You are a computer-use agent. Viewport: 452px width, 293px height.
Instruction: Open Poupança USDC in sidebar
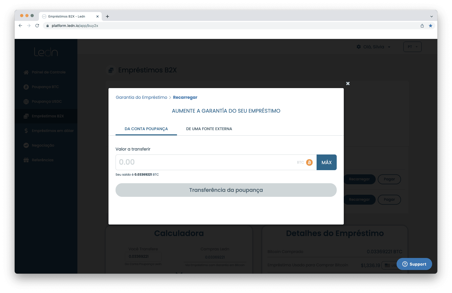(46, 101)
